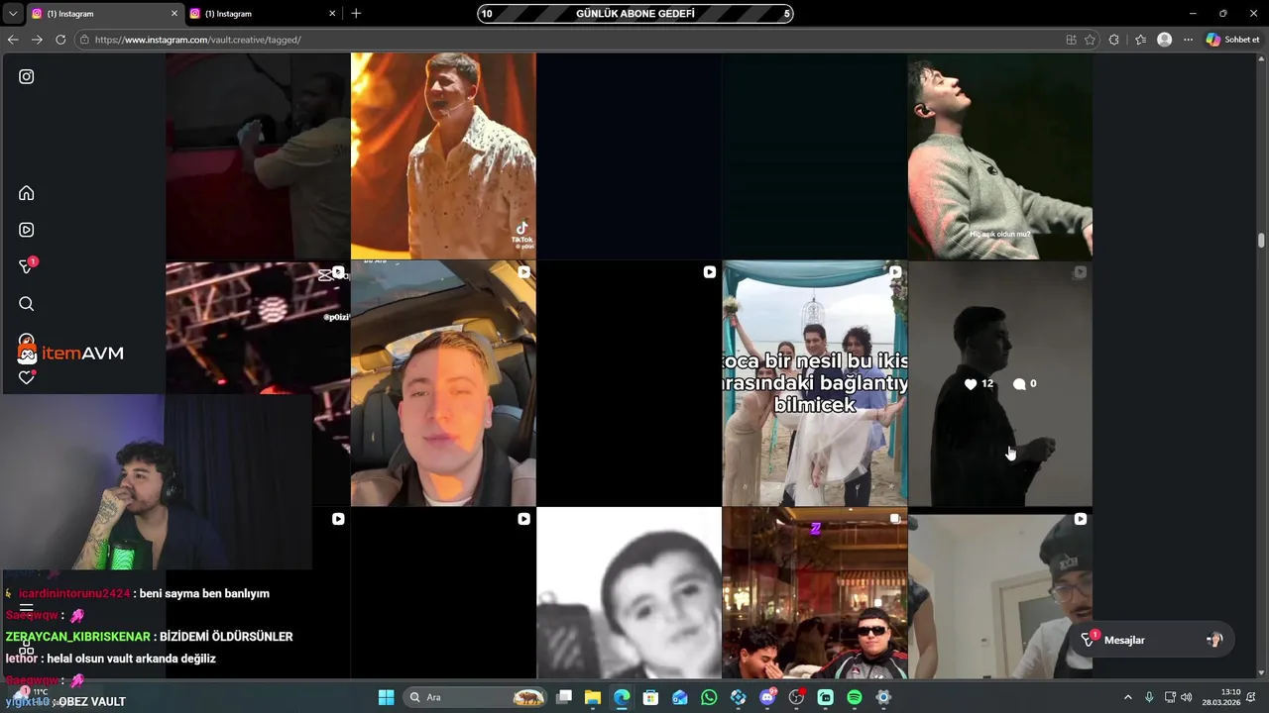Open Discord from the taskbar
The image size is (1269, 713).
point(767,697)
